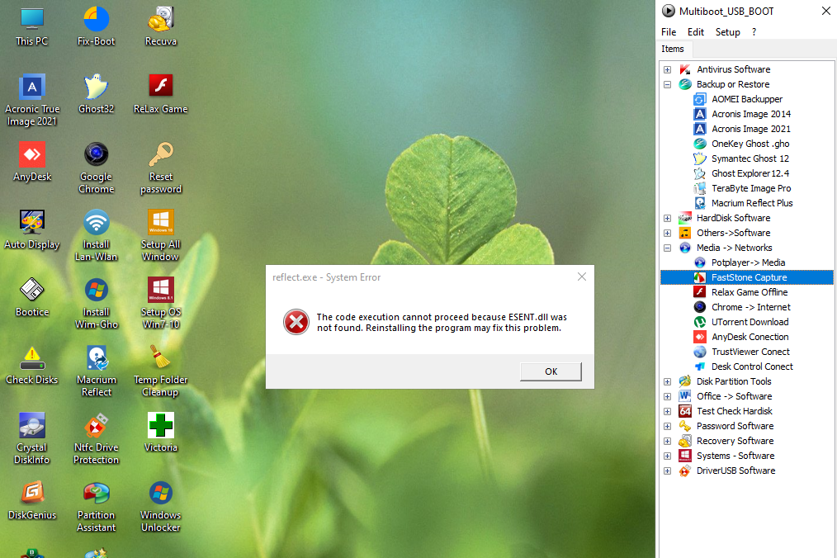Select FastStone Capture highlighted item
Screen dimensions: 837x558
tap(747, 277)
